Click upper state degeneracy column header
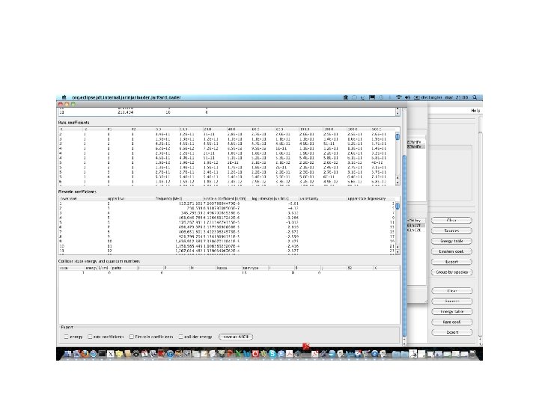This screenshot has height=404, width=539. point(371,198)
